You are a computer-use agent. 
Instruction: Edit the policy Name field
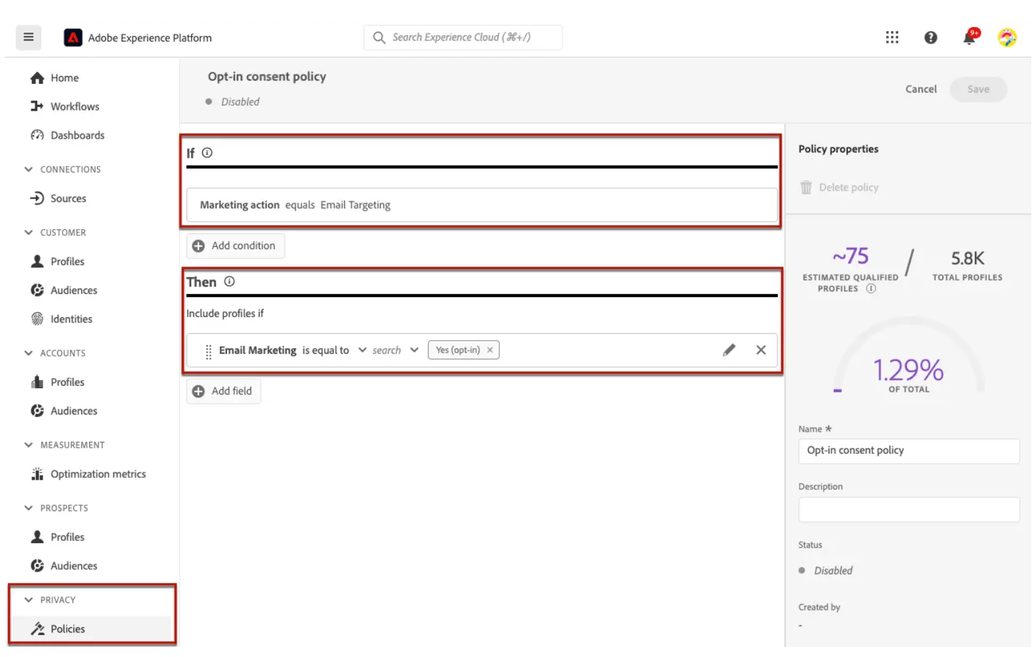(x=909, y=451)
